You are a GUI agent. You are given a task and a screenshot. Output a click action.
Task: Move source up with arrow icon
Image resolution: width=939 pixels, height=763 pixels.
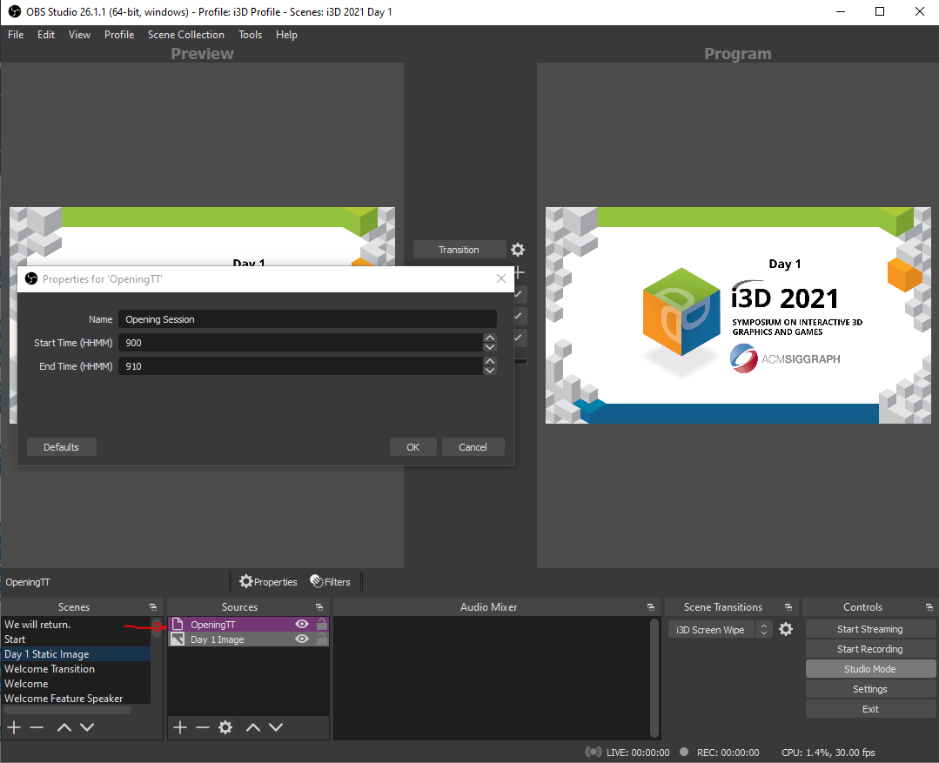click(252, 727)
